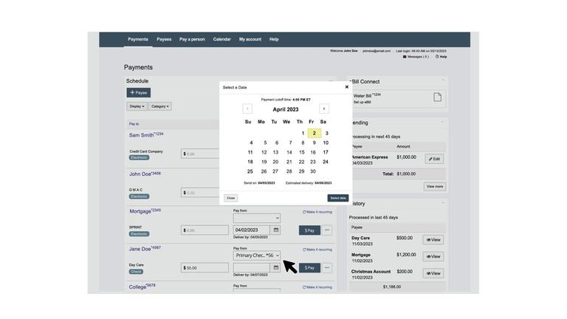The height and width of the screenshot is (319, 567).
Task: Click the Mortgage date field 04/02/2023
Action: pyautogui.click(x=252, y=230)
